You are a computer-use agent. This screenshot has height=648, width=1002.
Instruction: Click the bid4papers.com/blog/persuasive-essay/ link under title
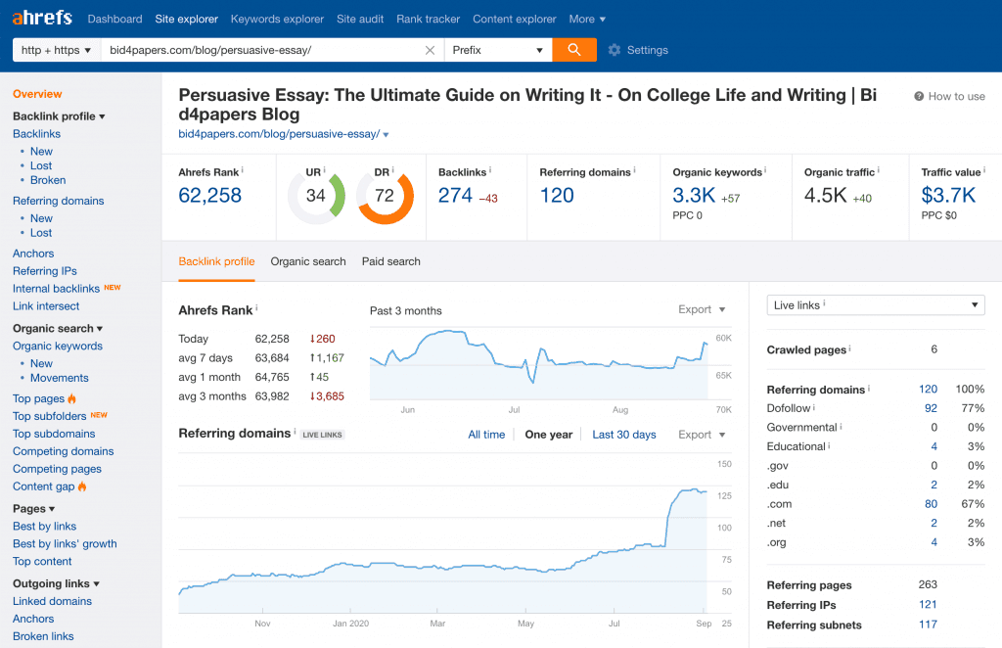[x=279, y=134]
